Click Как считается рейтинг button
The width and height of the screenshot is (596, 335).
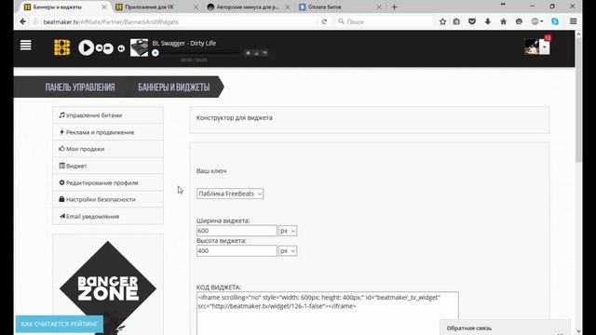pos(60,324)
